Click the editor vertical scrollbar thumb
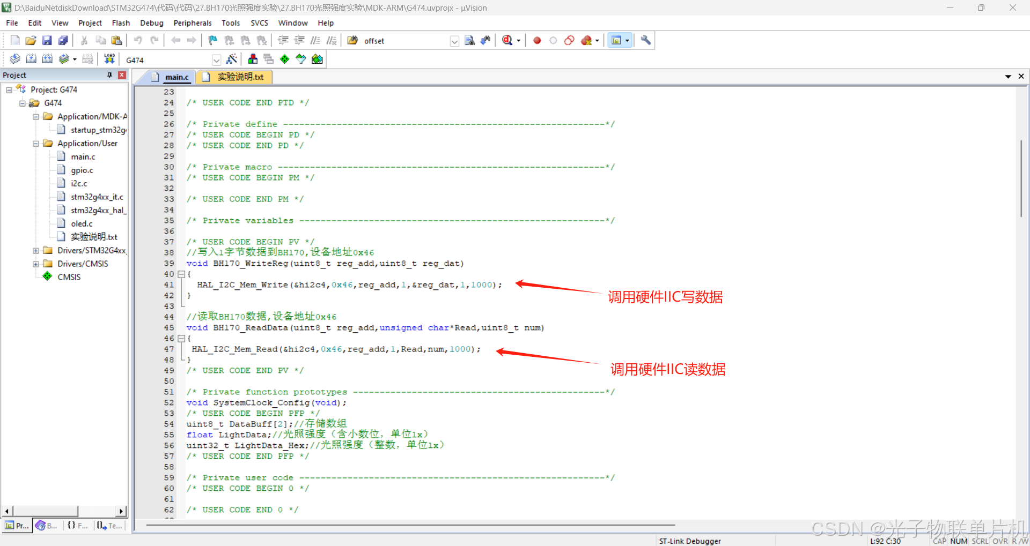Screen dimensions: 1030x546 1021,178
